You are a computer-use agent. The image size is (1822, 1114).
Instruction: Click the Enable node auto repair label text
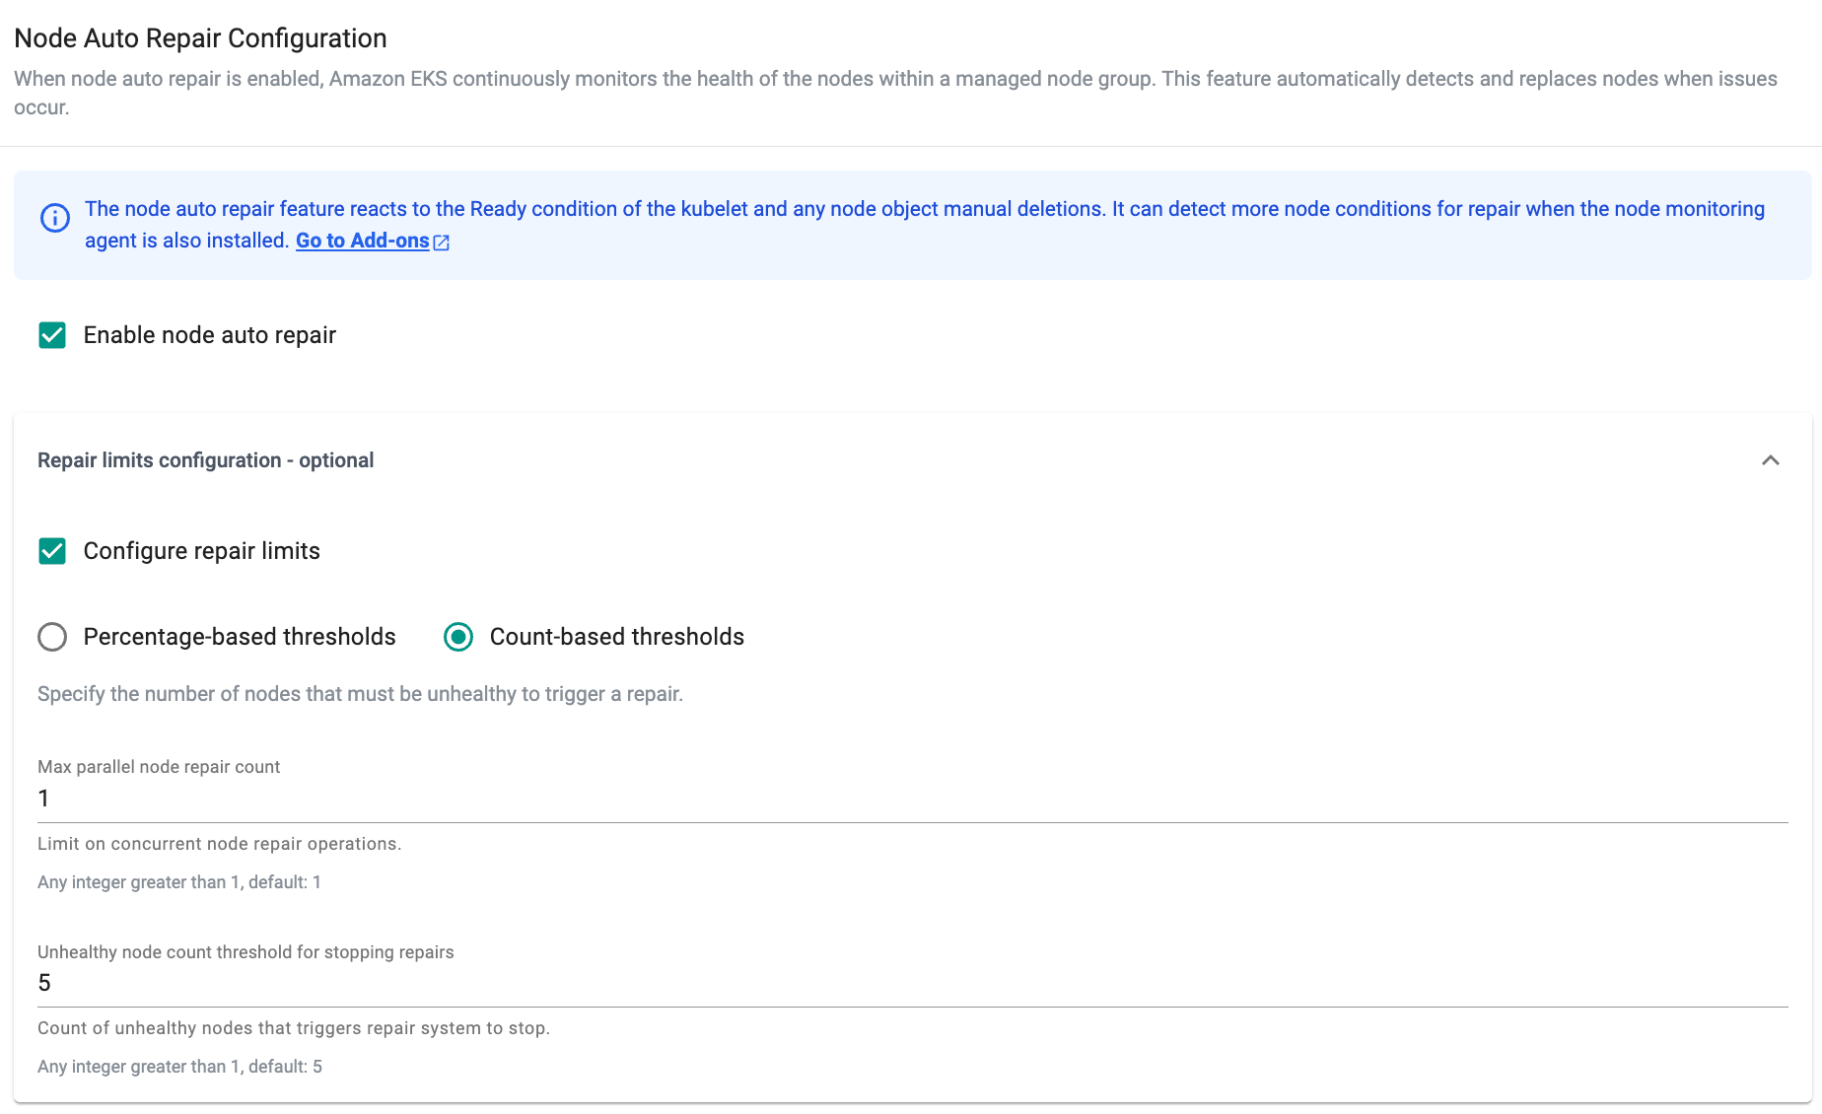(x=209, y=335)
